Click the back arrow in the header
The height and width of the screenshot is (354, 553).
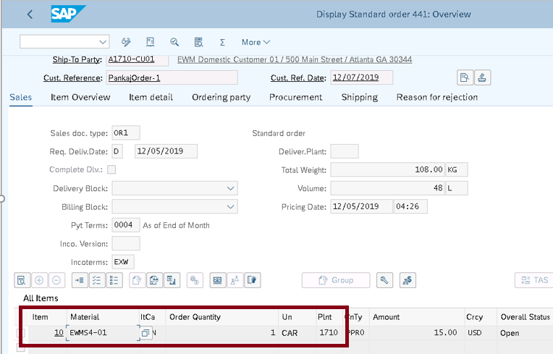(30, 14)
